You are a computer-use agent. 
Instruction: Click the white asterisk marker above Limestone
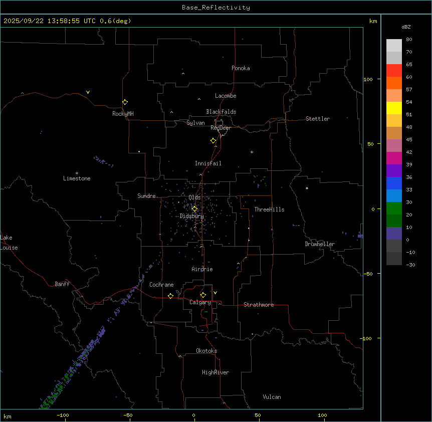click(x=77, y=173)
